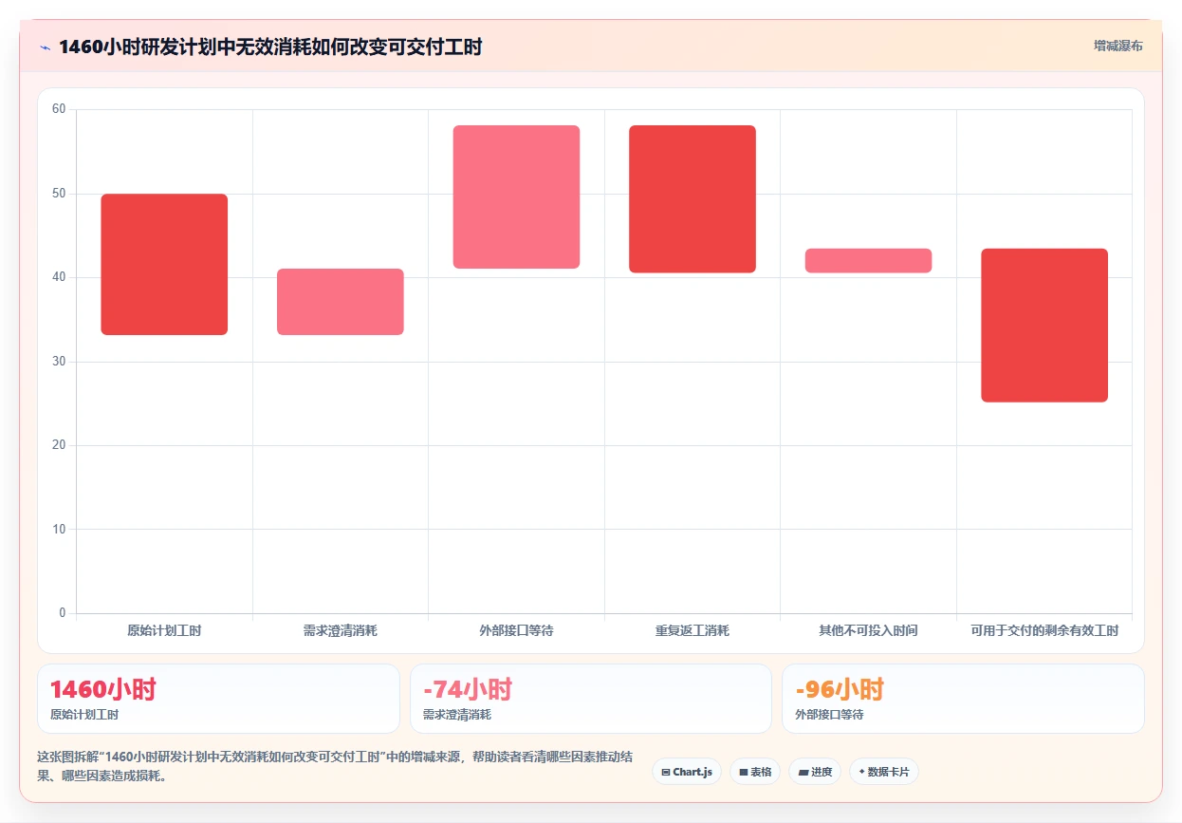The image size is (1182, 823).
Task: Select the 原始计划工时 bar in the chart
Action: 164,264
